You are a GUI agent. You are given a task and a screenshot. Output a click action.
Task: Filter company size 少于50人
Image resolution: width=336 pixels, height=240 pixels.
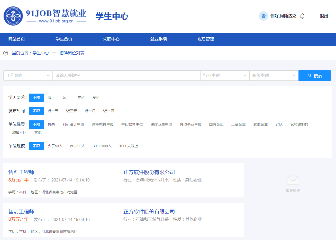[55, 146]
